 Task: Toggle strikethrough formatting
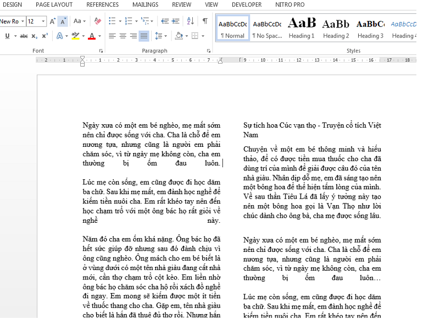24,36
